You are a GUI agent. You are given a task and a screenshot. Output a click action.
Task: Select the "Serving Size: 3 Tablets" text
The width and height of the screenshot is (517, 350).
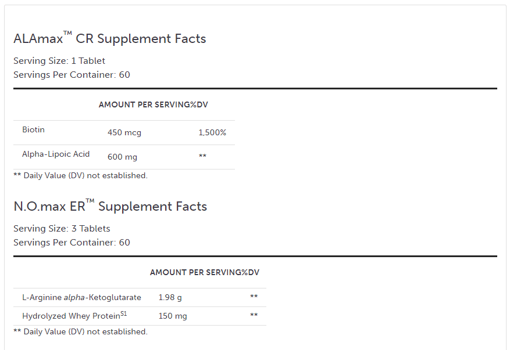[62, 228]
